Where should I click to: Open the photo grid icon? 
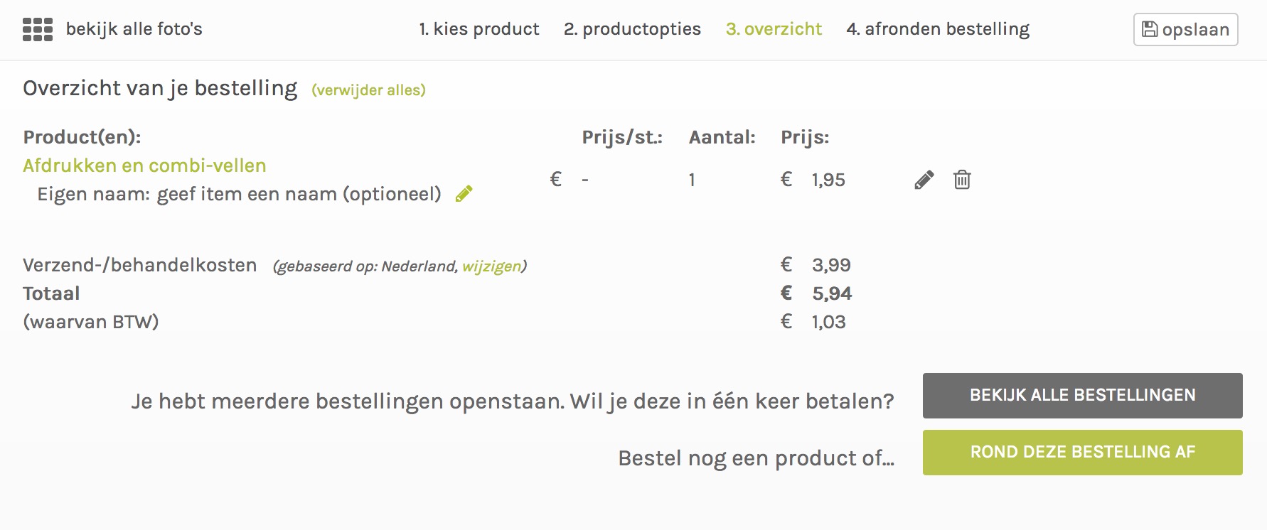point(38,29)
